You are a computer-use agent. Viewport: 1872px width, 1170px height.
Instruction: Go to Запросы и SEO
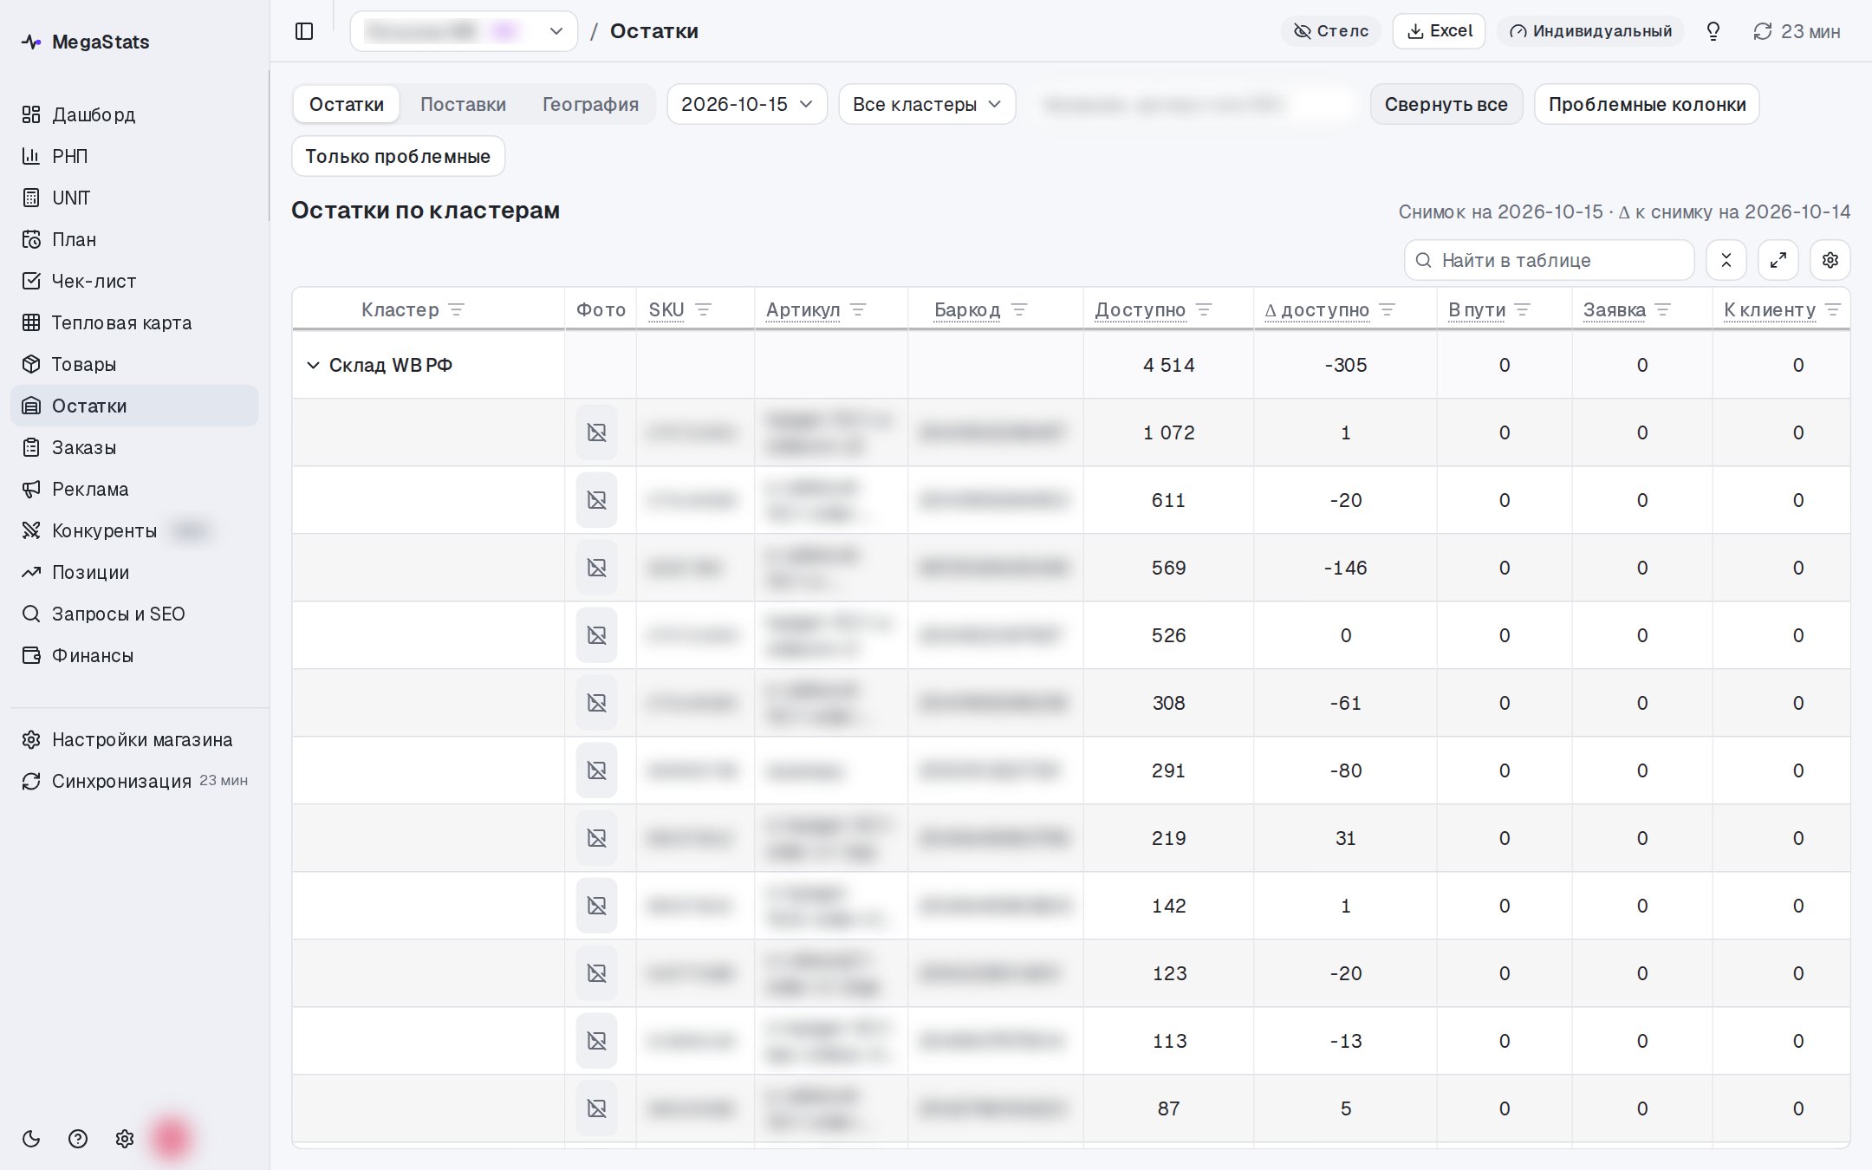coord(134,614)
